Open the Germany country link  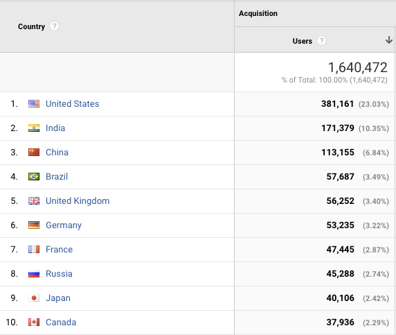[64, 225]
